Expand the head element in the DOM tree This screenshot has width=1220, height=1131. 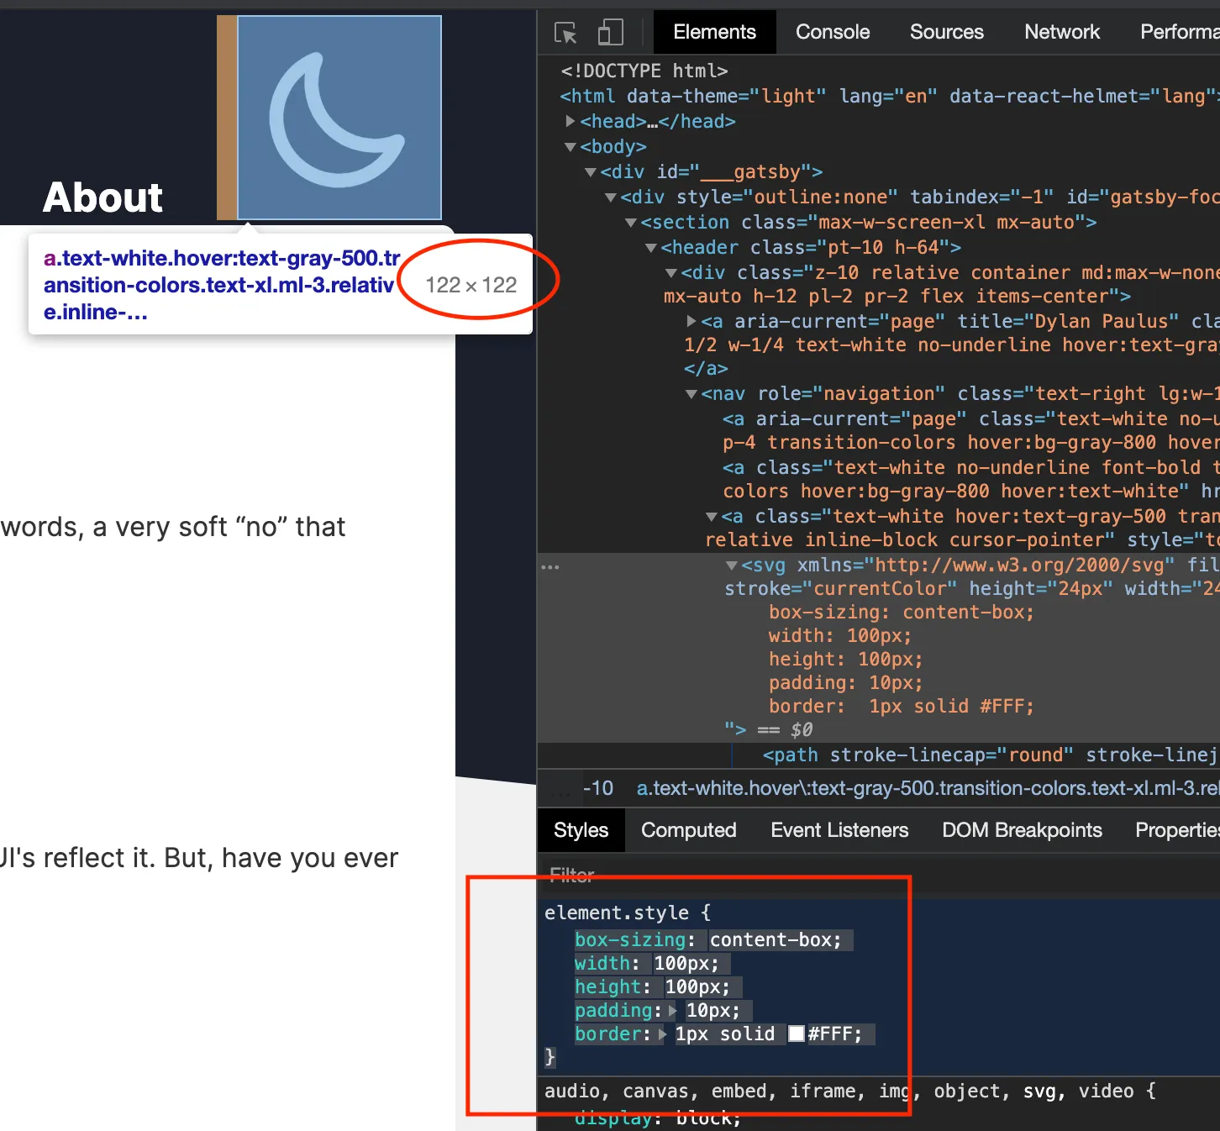click(571, 121)
